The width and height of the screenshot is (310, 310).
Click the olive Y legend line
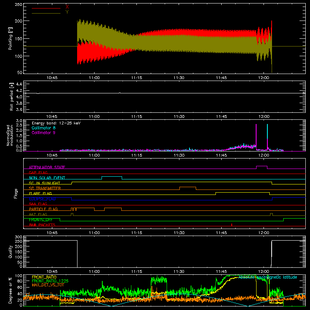pyautogui.click(x=46, y=14)
